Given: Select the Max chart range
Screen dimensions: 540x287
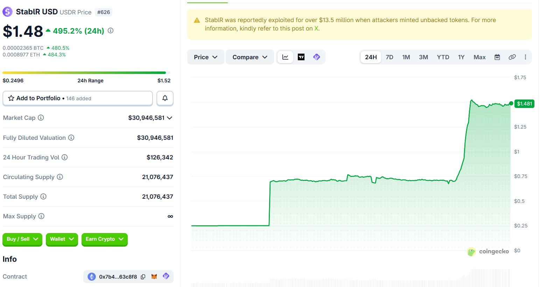Looking at the screenshot, I should coord(479,57).
